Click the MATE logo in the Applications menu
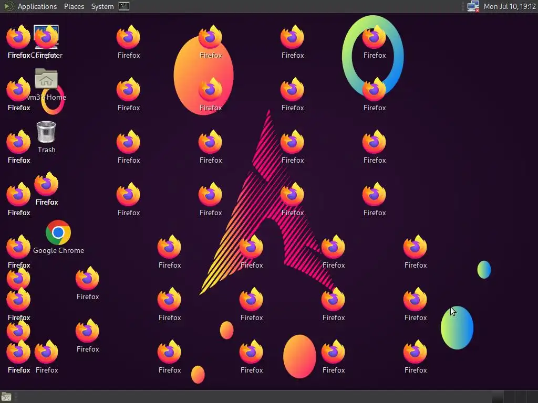Viewport: 538px width, 403px height. (x=8, y=6)
